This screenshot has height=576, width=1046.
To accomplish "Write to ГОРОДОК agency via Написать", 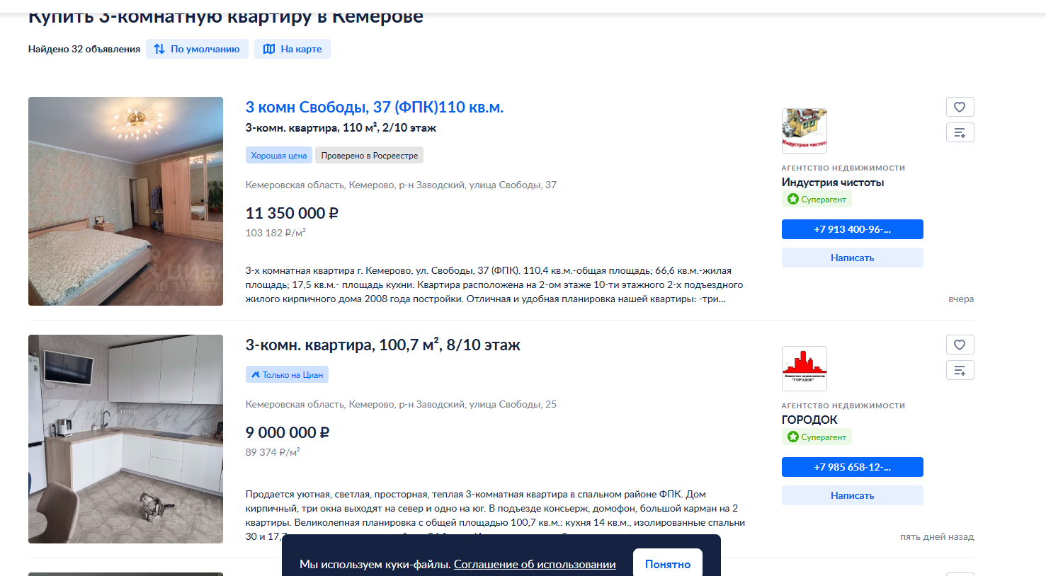I will (x=852, y=495).
